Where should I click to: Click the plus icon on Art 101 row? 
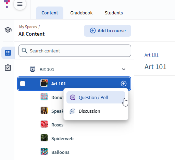(x=124, y=84)
